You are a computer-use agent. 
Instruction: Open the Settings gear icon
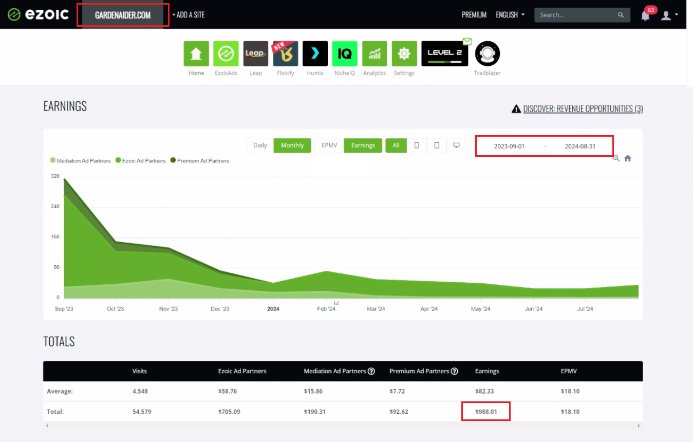point(404,53)
